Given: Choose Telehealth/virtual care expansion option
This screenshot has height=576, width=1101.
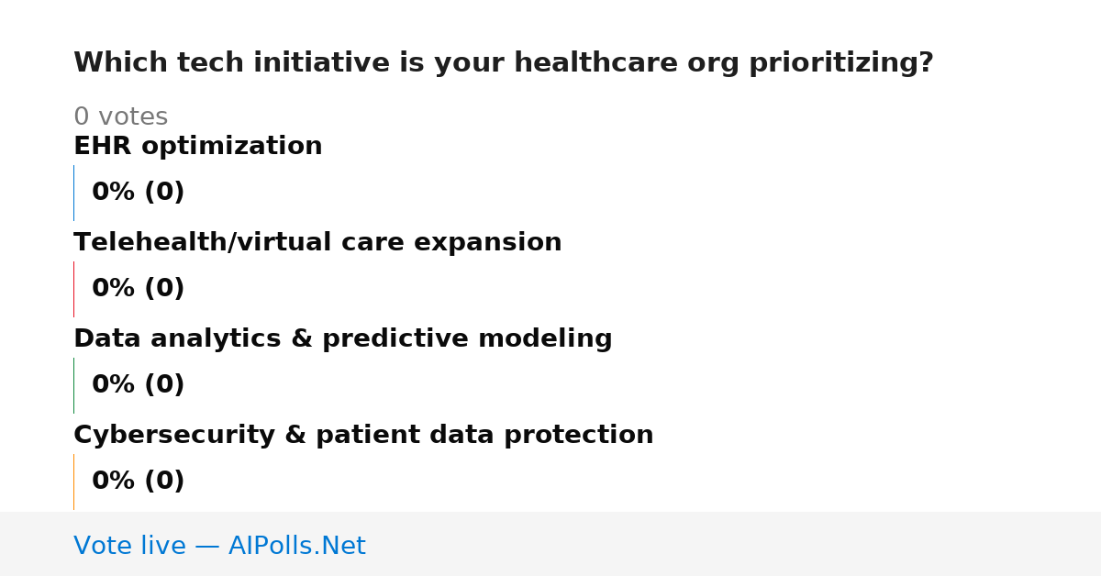Looking at the screenshot, I should coord(317,243).
